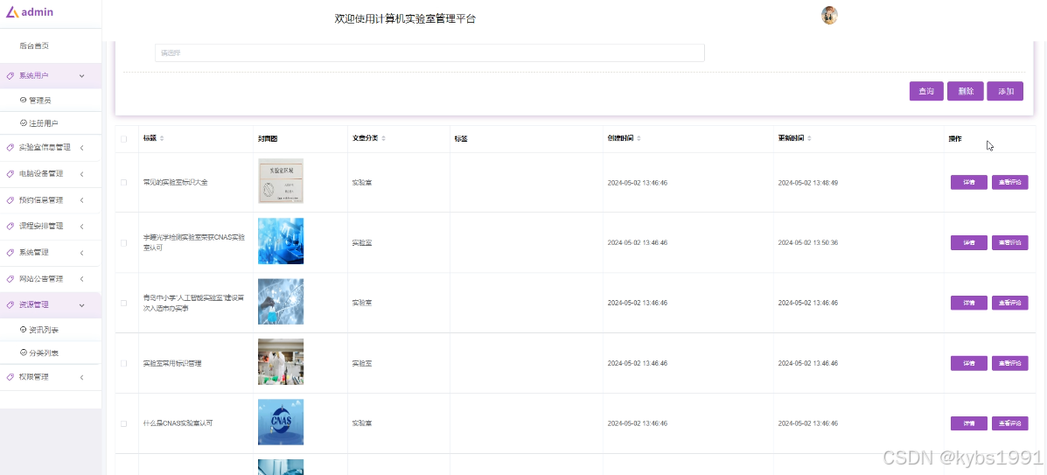This screenshot has width=1047, height=475.
Task: Open 详情 for 常见的实验室标识大全
Action: point(969,182)
